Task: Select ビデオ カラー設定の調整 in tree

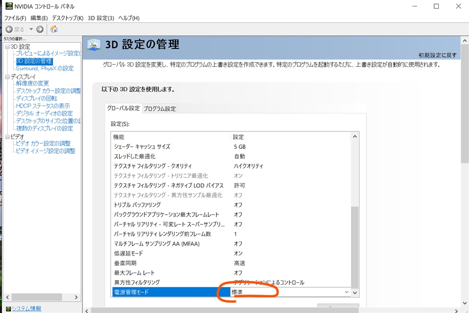Action: click(x=44, y=144)
